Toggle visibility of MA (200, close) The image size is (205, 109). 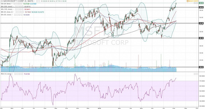[16, 7]
